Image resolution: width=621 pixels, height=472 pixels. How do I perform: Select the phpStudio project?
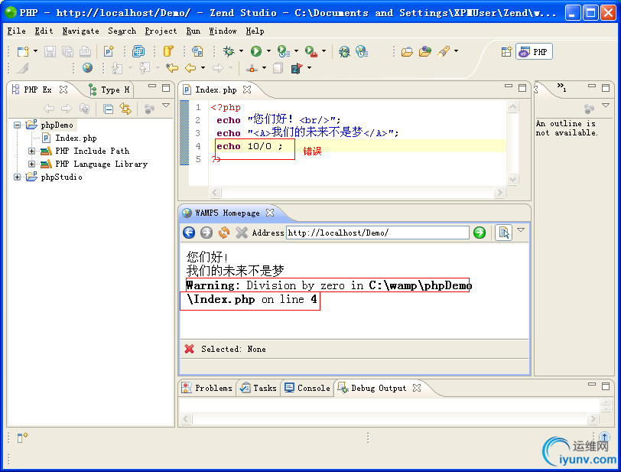point(61,177)
